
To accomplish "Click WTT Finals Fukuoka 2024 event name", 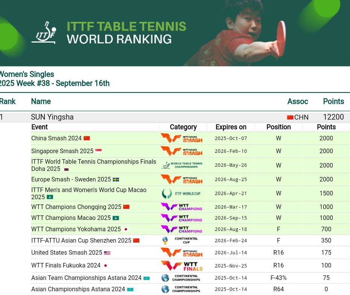I will [x=66, y=266].
